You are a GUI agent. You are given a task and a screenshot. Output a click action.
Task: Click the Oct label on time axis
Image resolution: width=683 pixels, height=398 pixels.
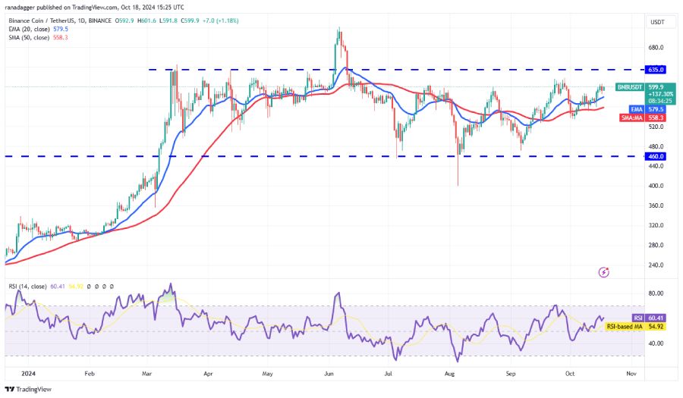570,374
